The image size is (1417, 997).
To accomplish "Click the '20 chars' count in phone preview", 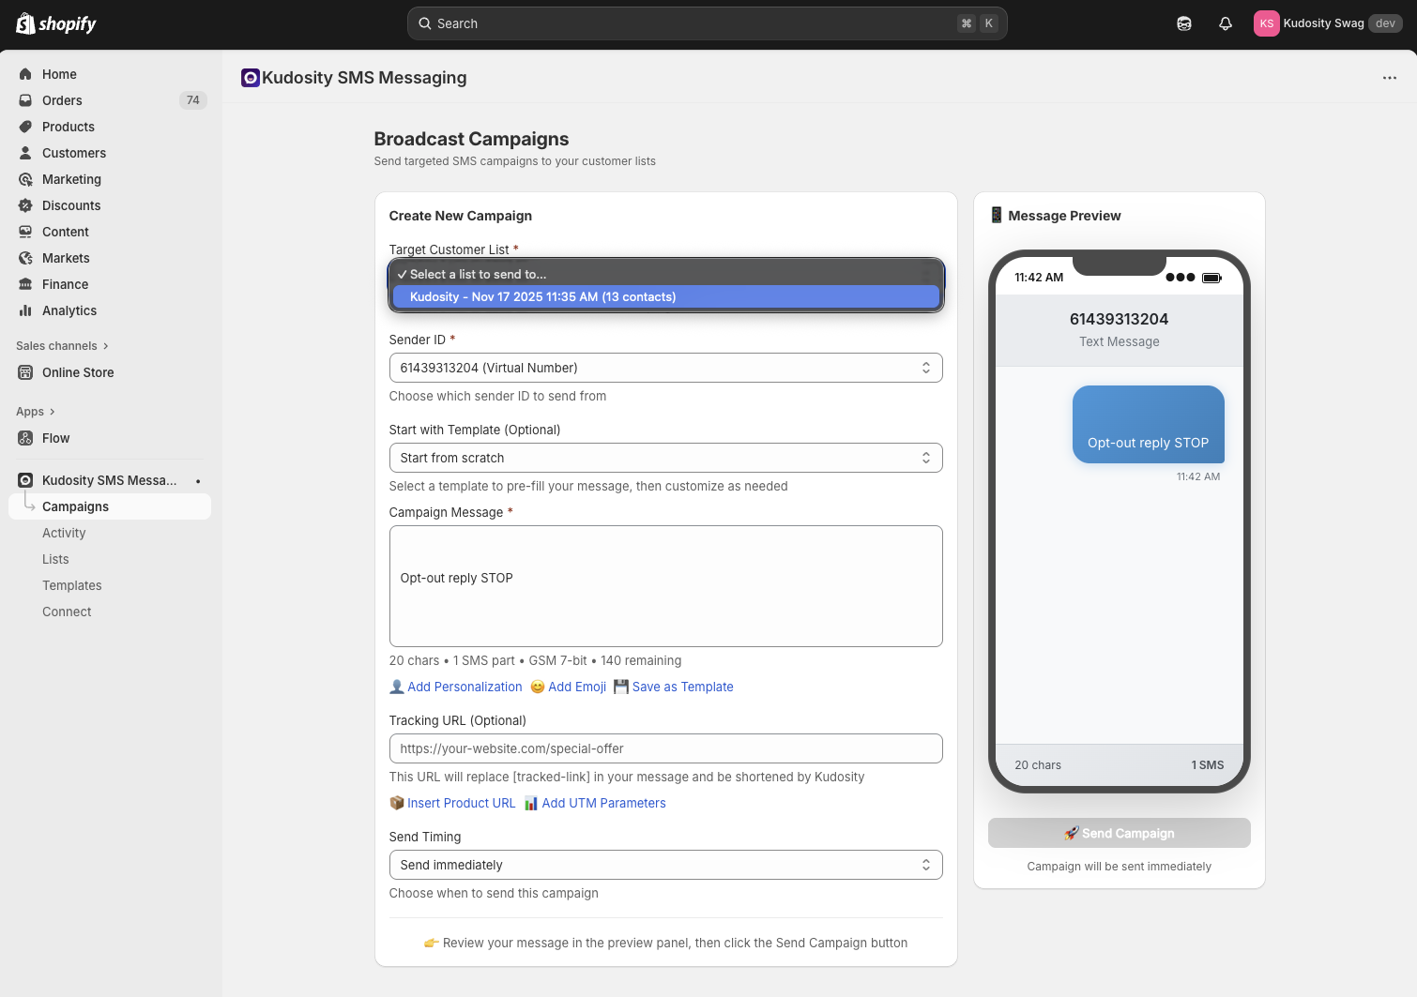I will (x=1038, y=765).
